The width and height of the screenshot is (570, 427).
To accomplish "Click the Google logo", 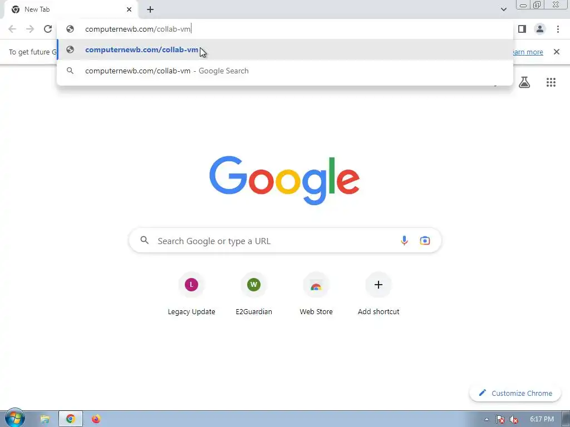I will [284, 181].
